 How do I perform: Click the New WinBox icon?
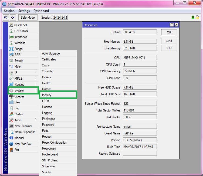[x=11, y=144]
